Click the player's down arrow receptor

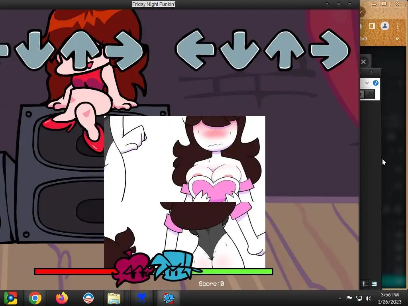tap(239, 50)
